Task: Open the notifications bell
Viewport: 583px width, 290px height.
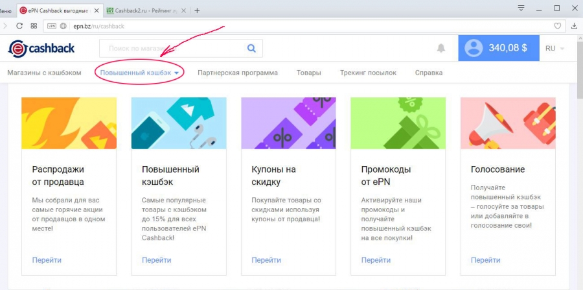Action: (x=441, y=48)
